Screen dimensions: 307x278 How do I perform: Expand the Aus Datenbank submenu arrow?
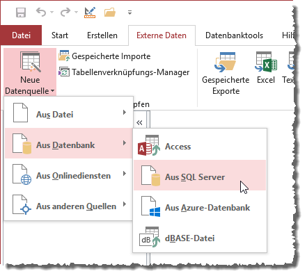click(x=125, y=143)
